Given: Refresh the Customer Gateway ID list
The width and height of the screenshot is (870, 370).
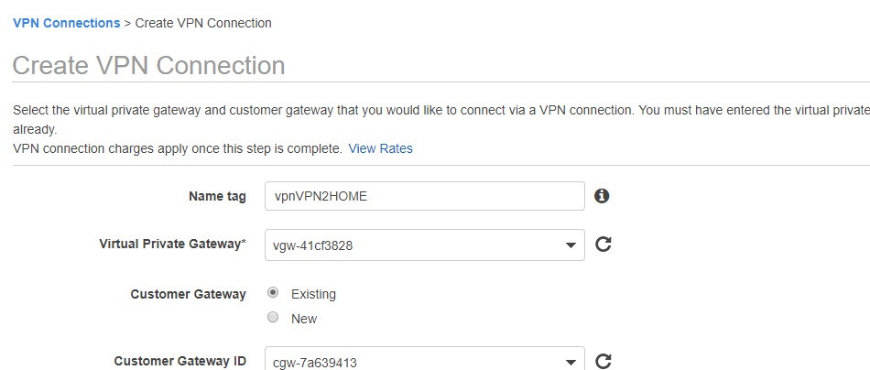Looking at the screenshot, I should coord(604,362).
